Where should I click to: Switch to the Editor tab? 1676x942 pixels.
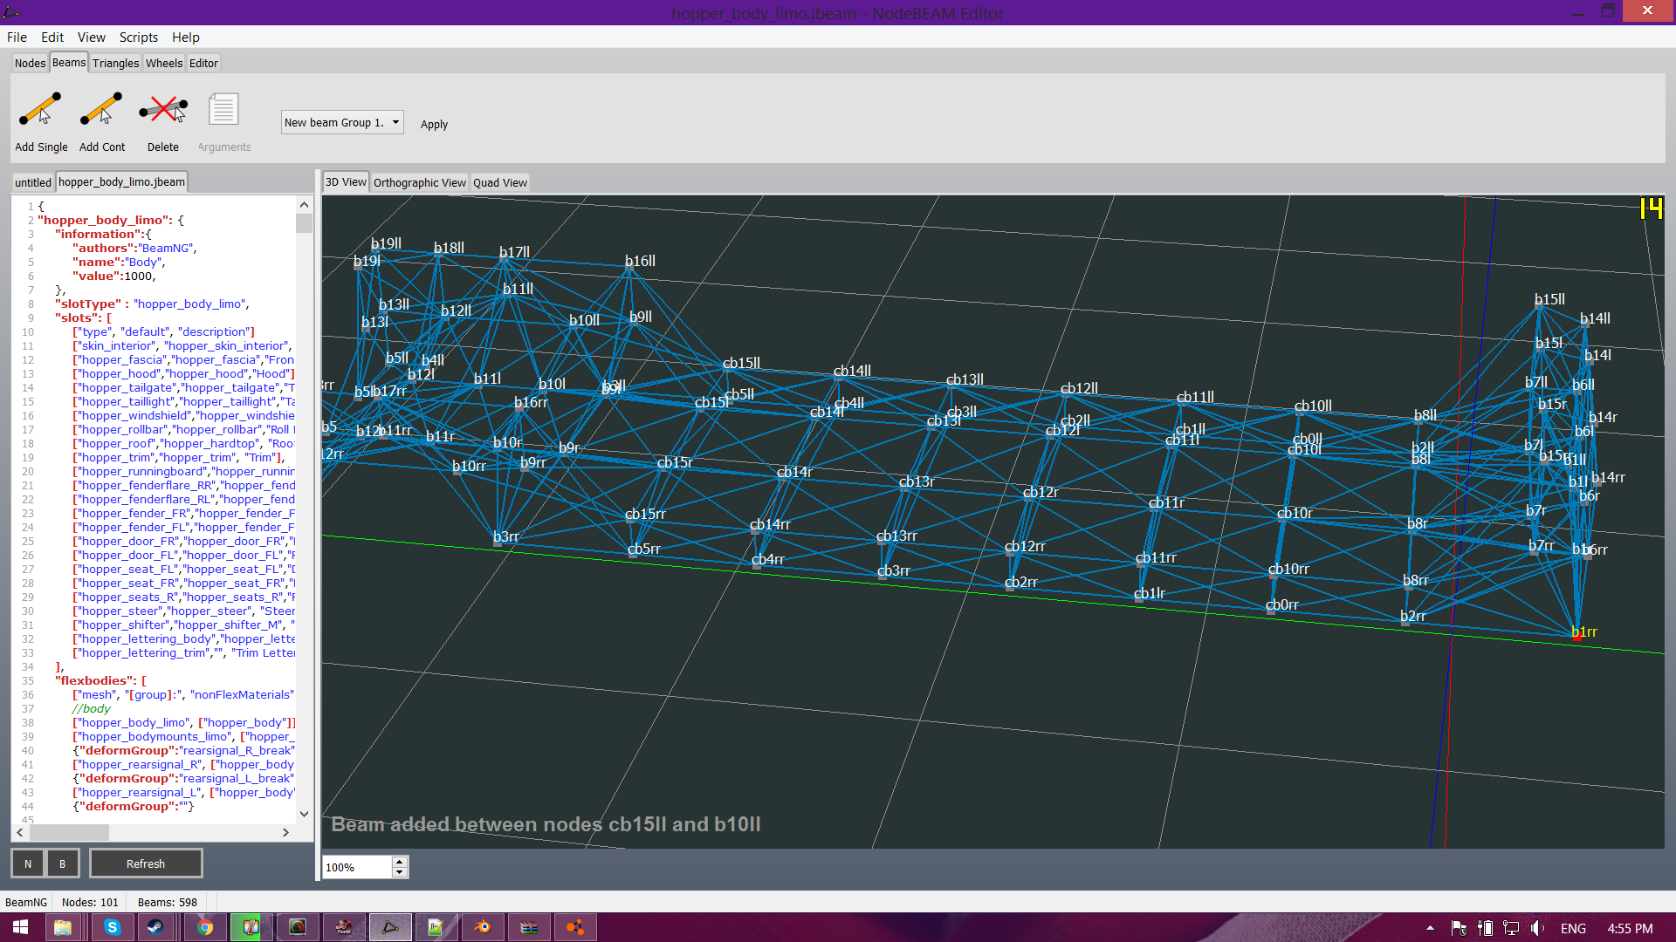pyautogui.click(x=203, y=63)
